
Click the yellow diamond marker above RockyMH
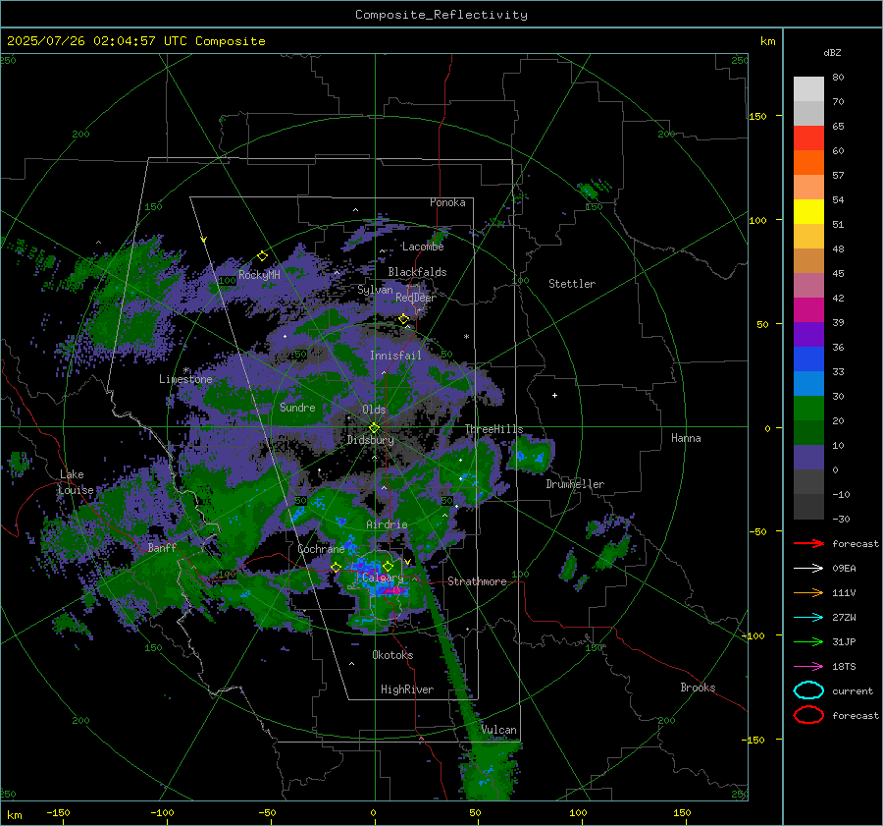point(262,256)
